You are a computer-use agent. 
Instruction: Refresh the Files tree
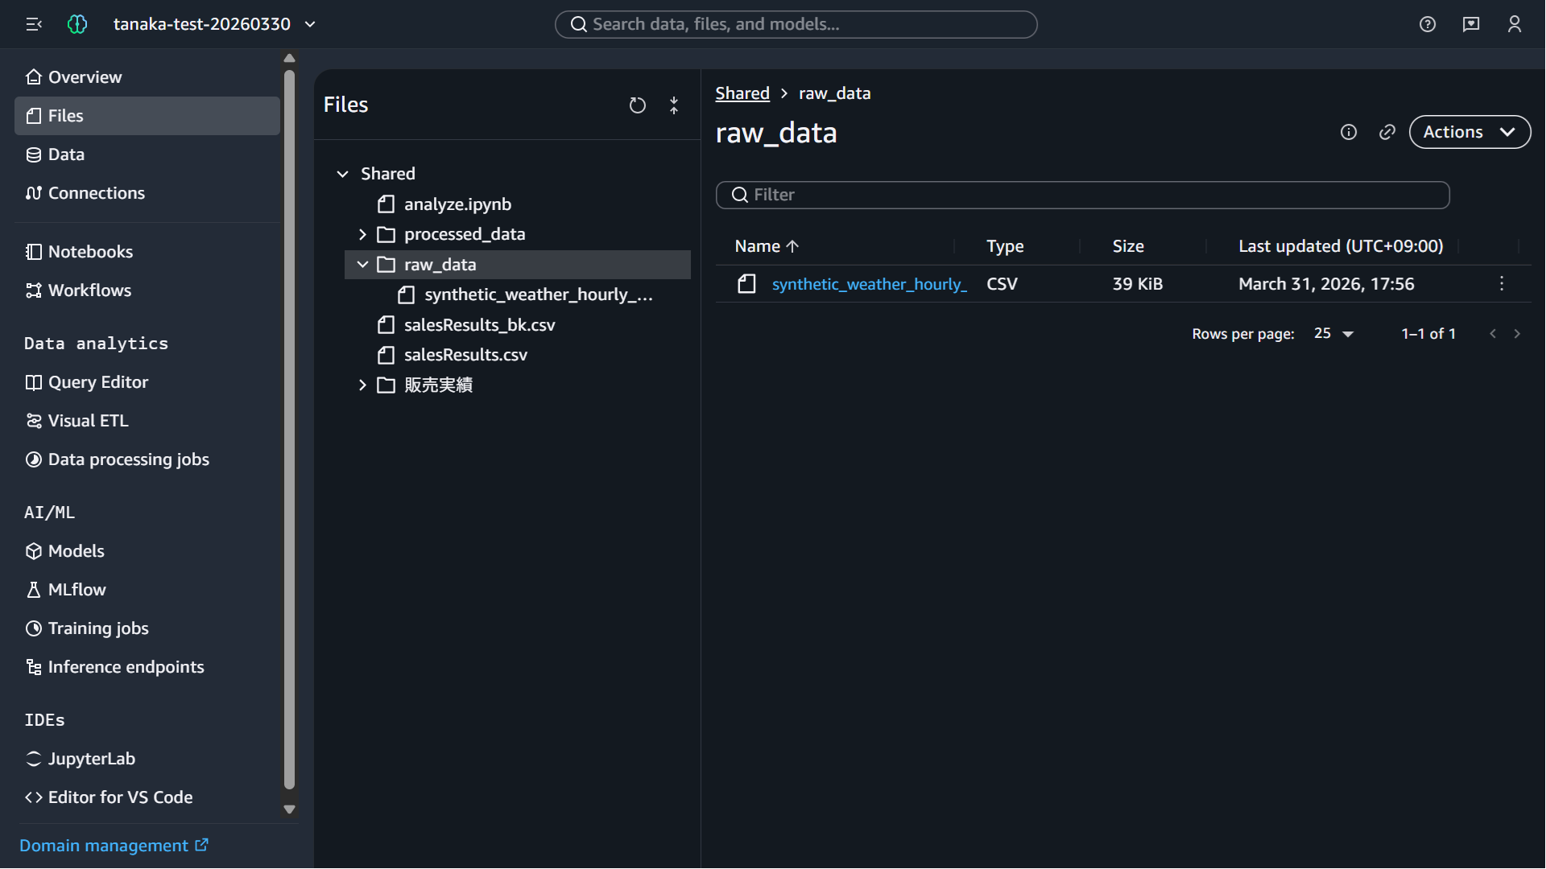click(638, 105)
